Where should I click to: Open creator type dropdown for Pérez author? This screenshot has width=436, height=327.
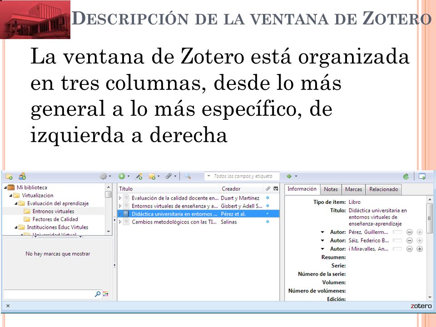[x=322, y=232]
